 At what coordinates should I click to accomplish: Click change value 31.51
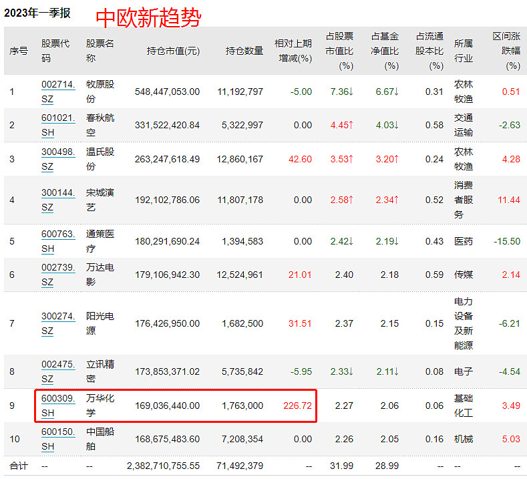click(300, 324)
